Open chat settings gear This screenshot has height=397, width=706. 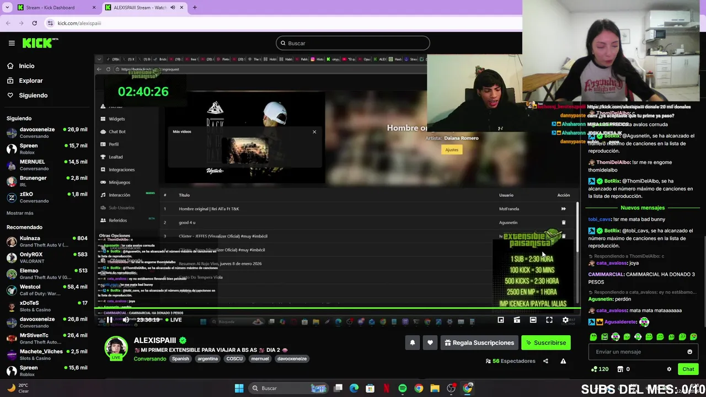coord(669,369)
